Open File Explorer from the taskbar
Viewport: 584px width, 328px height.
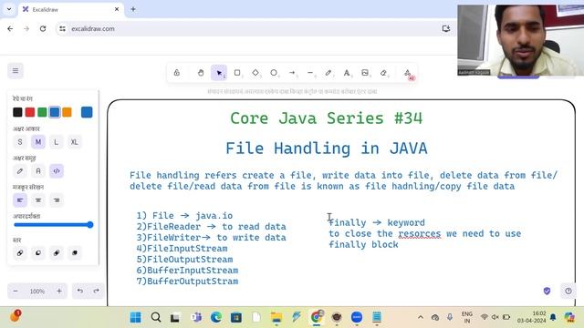276,317
